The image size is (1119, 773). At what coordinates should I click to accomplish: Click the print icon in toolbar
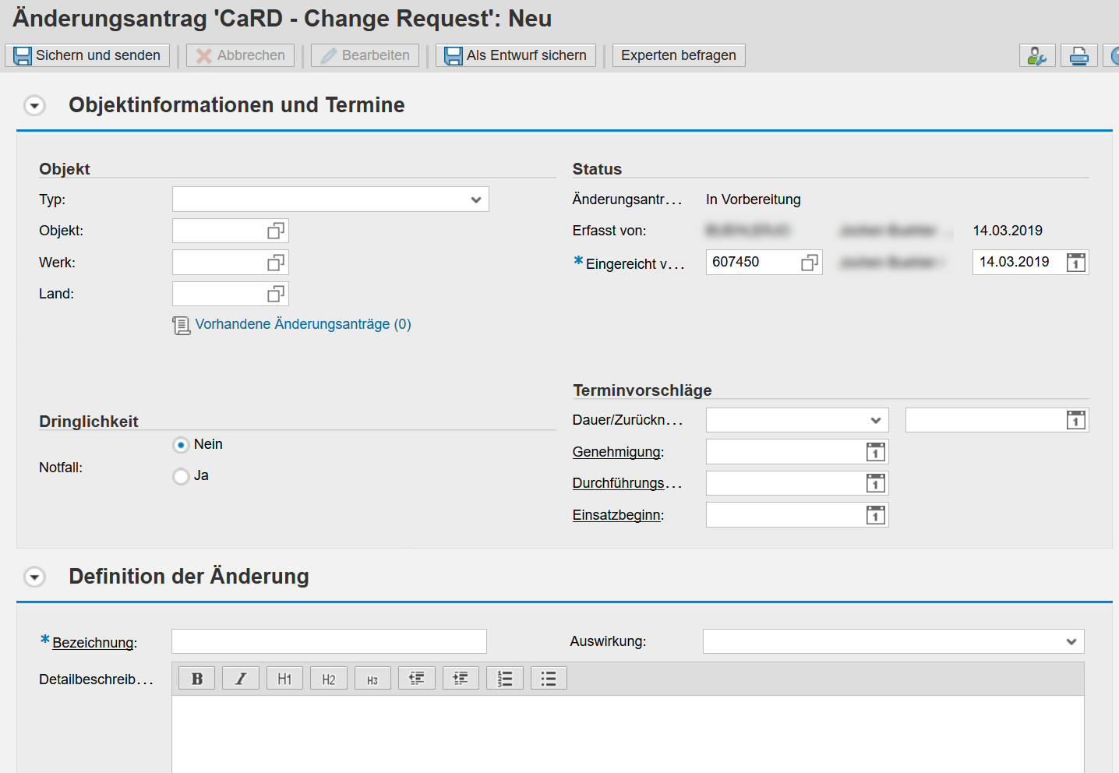click(x=1079, y=55)
